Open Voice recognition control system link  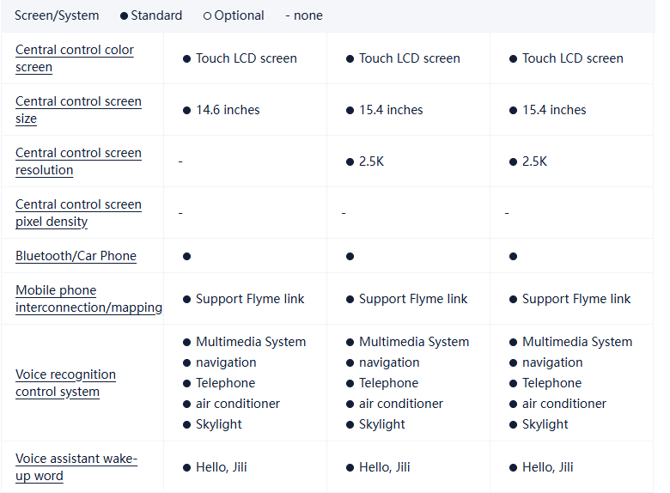[x=65, y=383]
